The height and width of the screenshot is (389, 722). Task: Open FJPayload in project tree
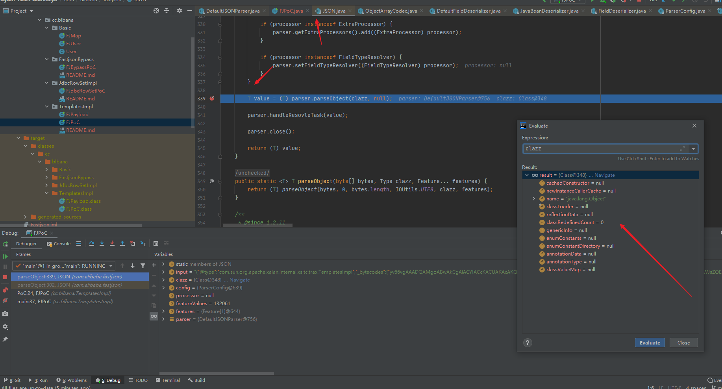pos(77,115)
